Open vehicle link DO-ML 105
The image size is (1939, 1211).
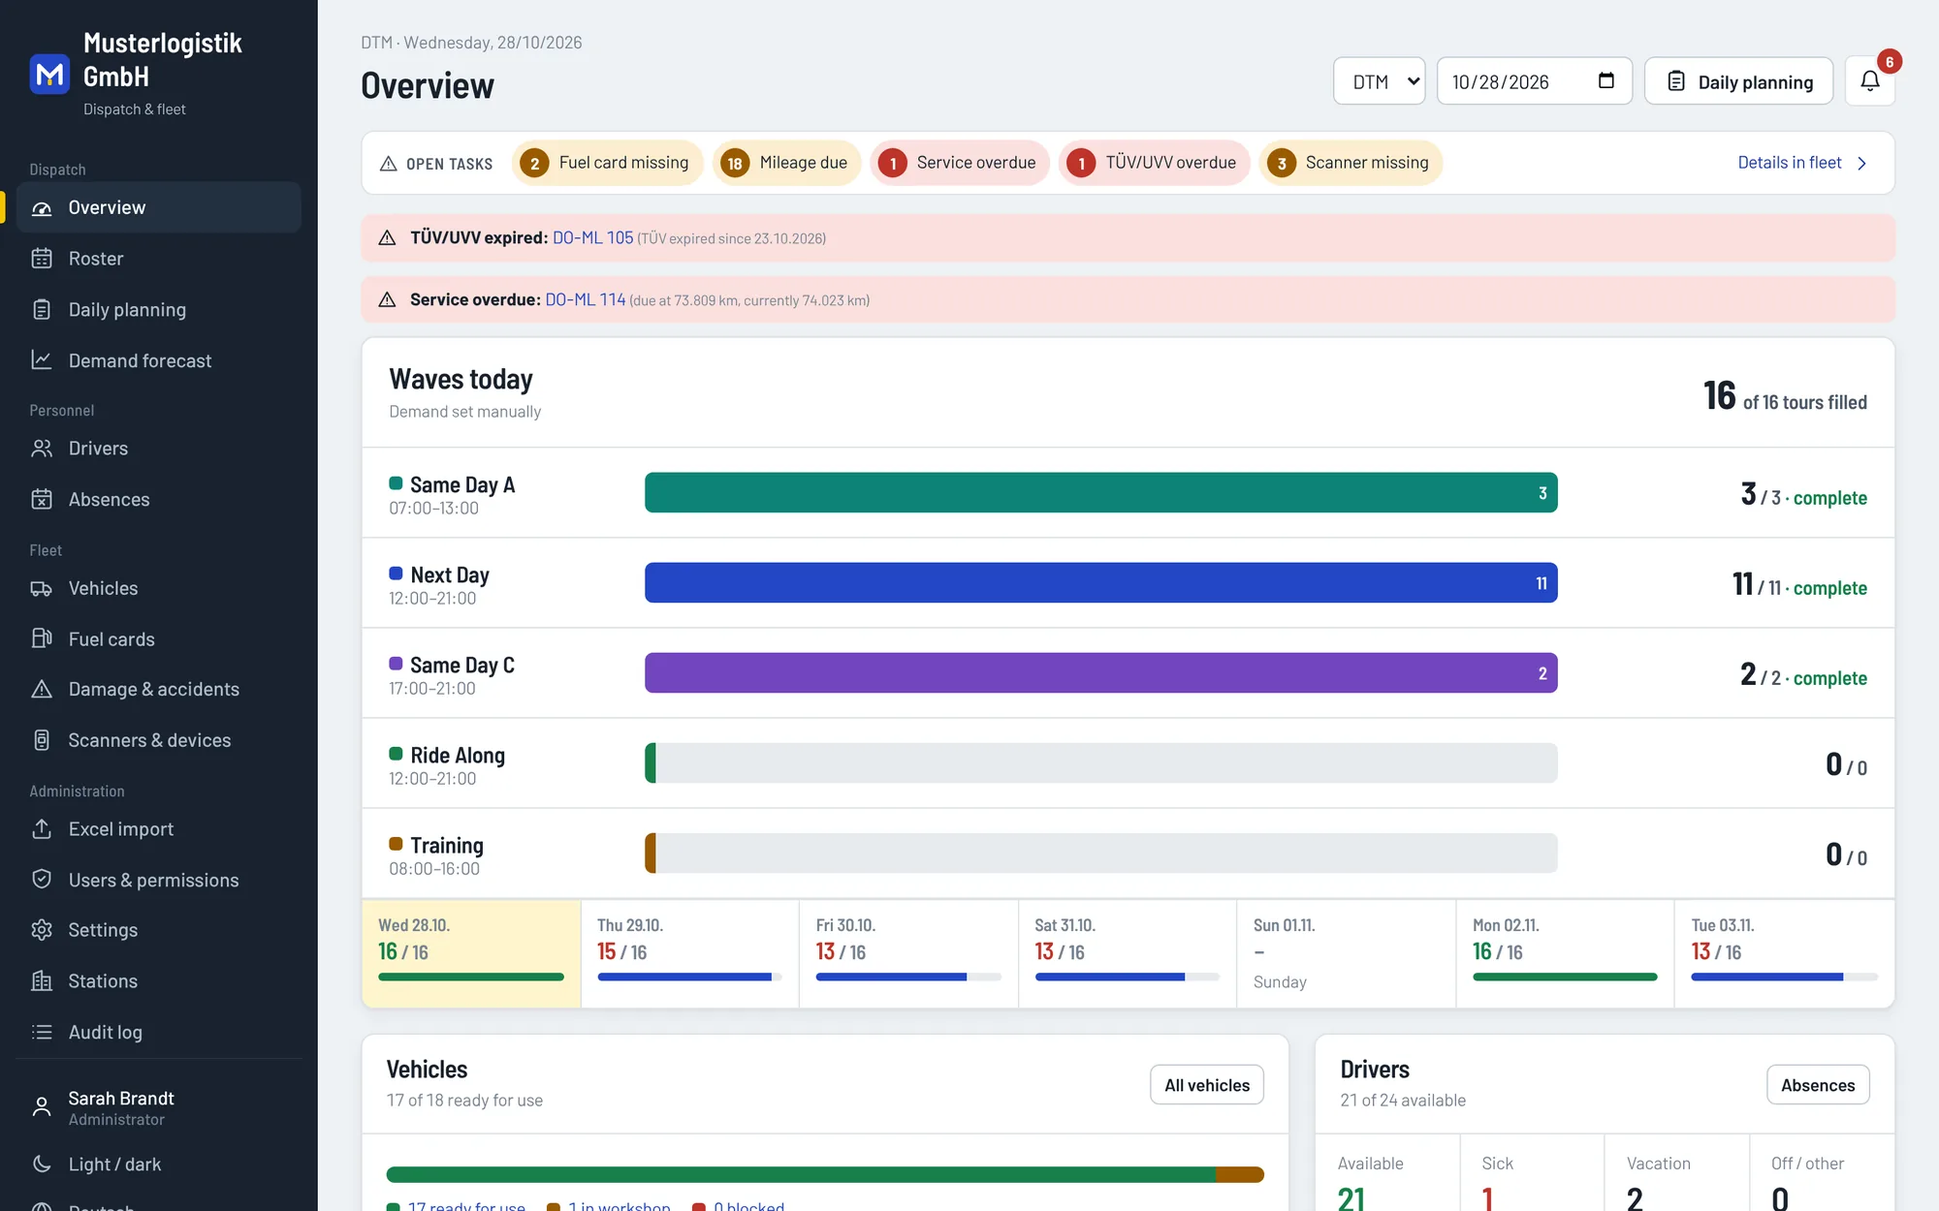click(592, 238)
